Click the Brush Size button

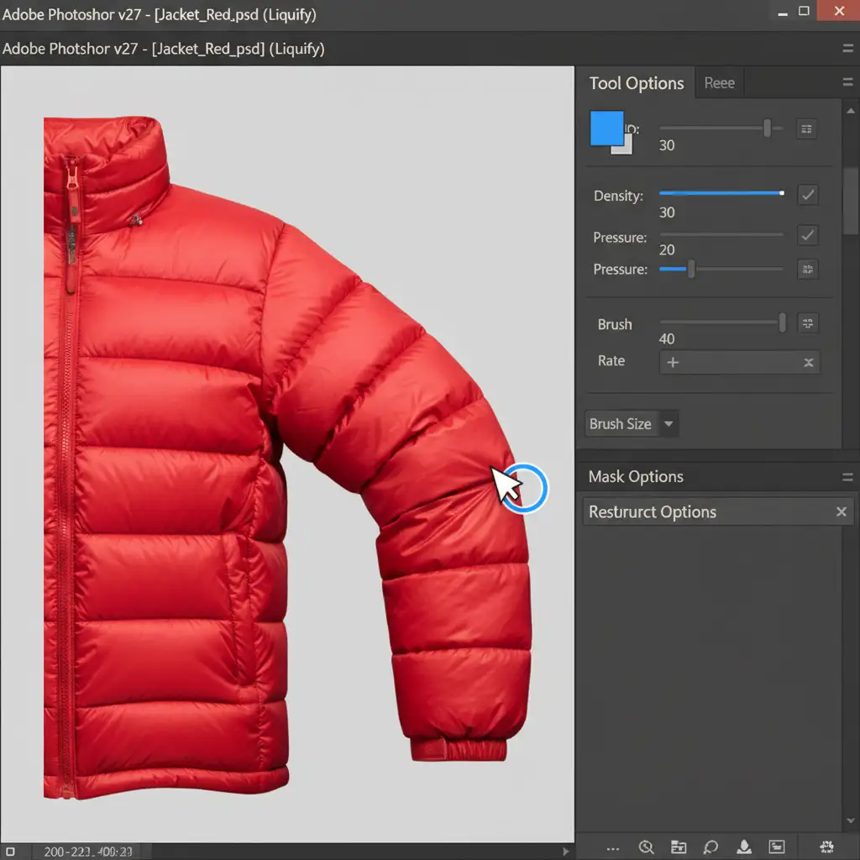[620, 424]
